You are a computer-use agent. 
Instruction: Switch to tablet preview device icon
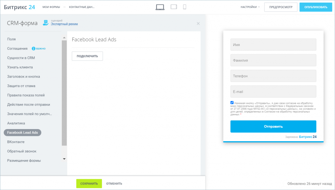174,7
